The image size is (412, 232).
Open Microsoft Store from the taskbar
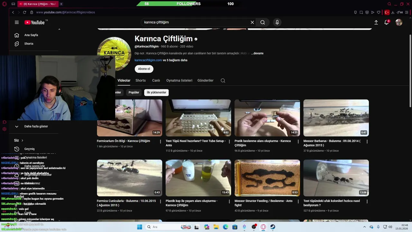tap(235, 227)
